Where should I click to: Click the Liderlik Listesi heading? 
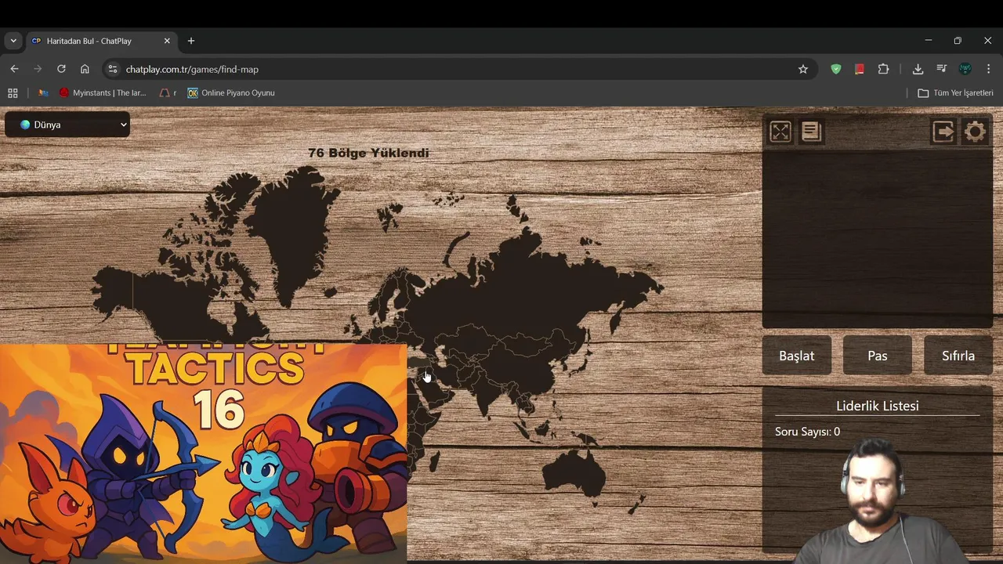click(x=878, y=406)
